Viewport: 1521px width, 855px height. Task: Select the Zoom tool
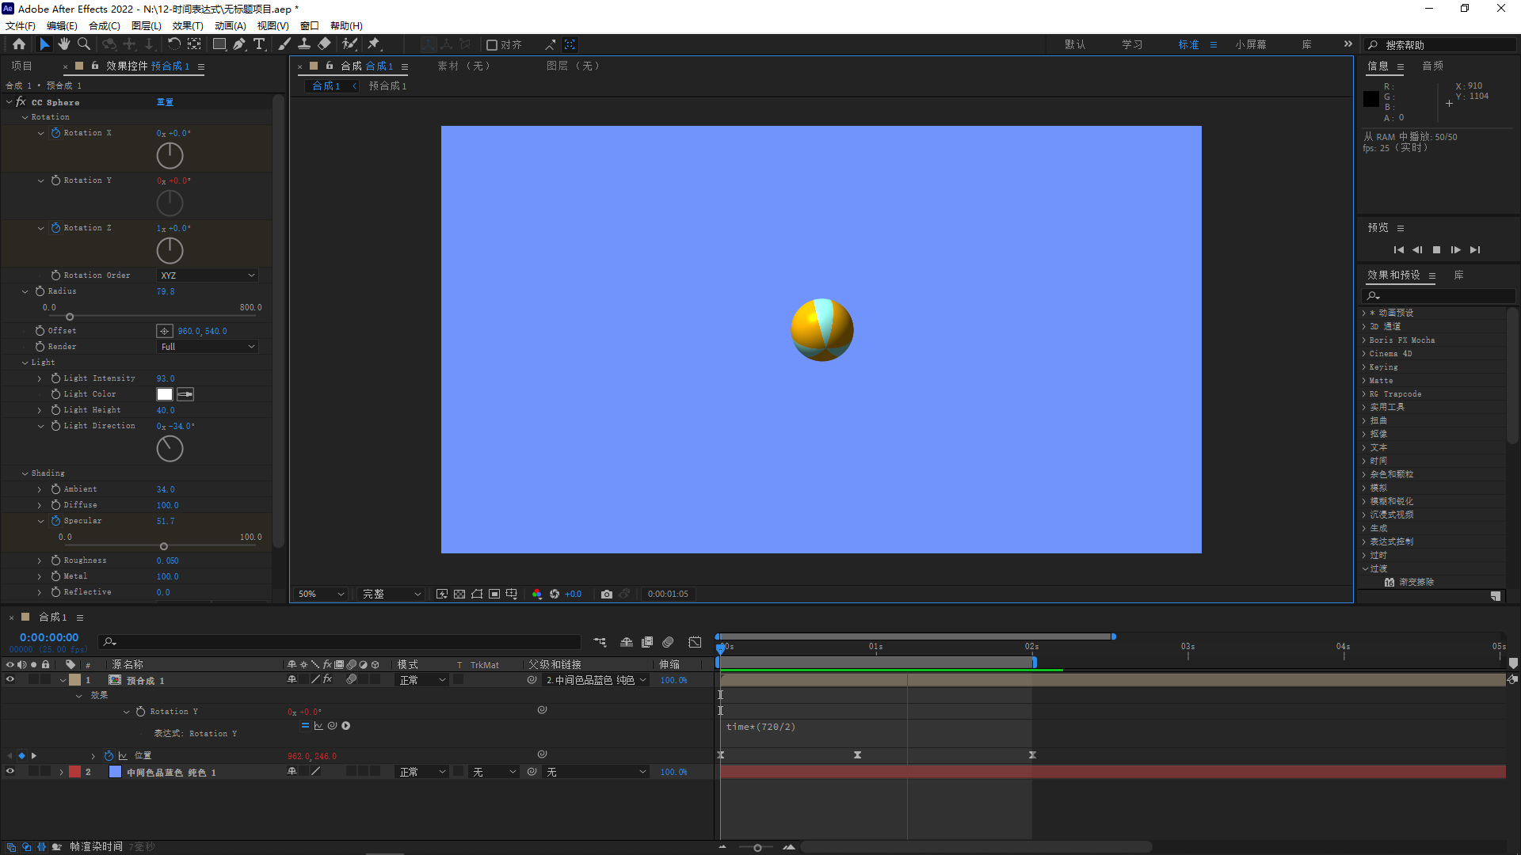pos(84,44)
